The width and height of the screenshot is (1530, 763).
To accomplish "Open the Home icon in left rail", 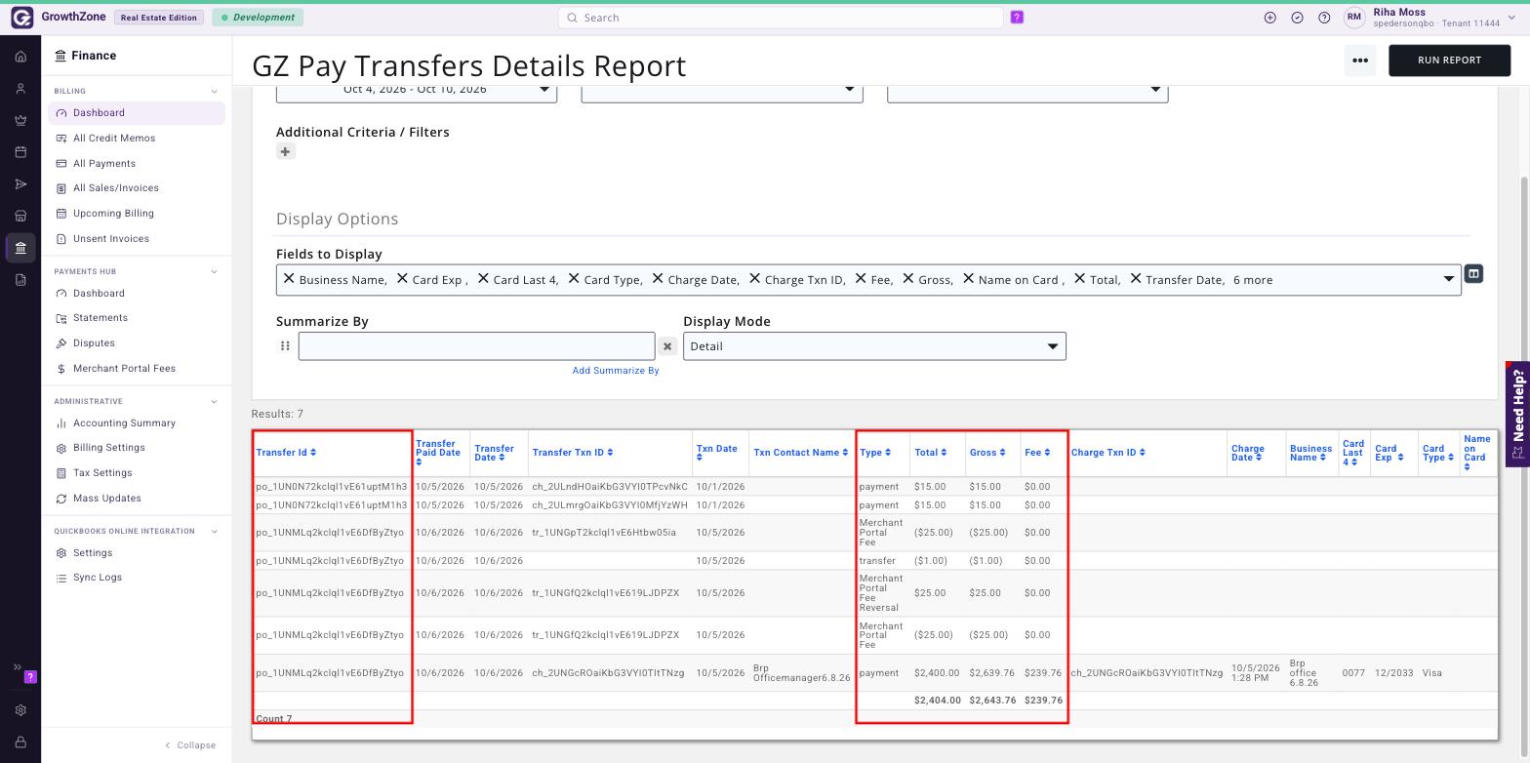I will [20, 57].
